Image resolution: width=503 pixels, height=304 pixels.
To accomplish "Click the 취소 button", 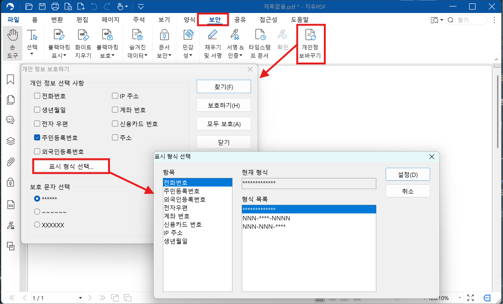I will [x=408, y=191].
